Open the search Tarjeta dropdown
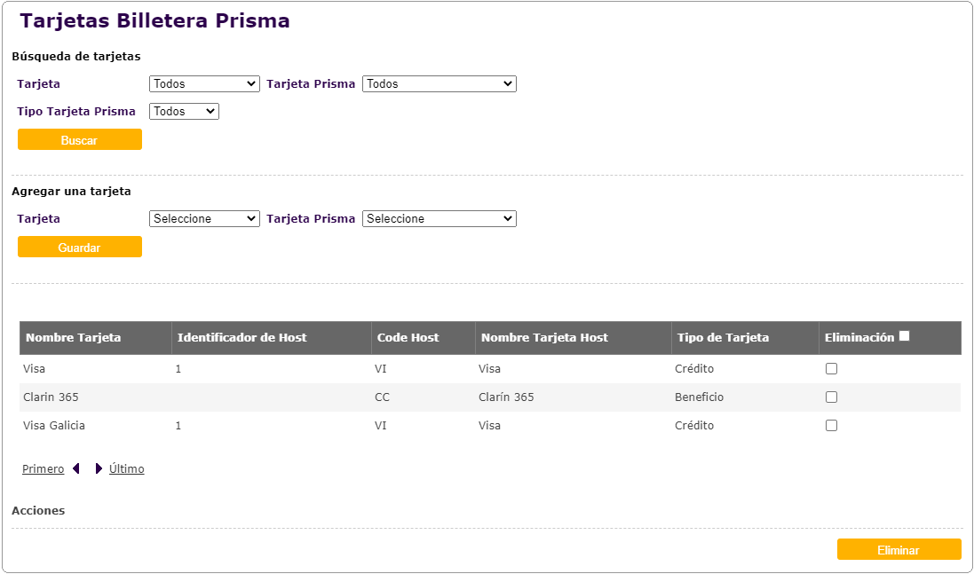This screenshot has width=974, height=574. [x=204, y=84]
